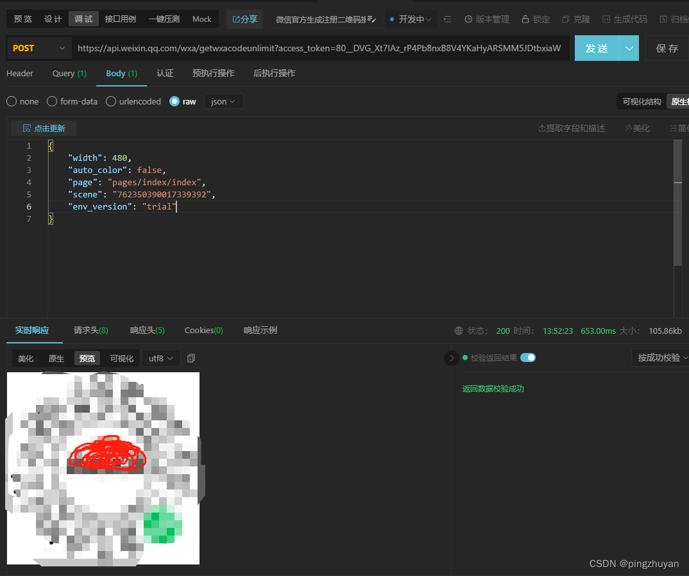Switch to 调试 tab
Viewport: 689px width, 576px height.
(83, 19)
